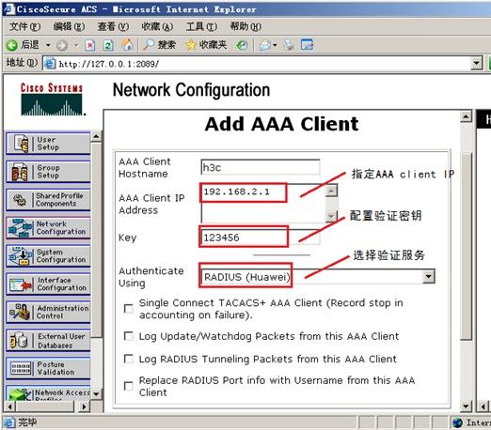Click the main form vertical scrollbar thumb
491x430 pixels.
tap(466, 246)
